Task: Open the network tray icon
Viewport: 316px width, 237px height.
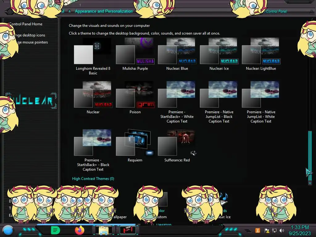Action: point(274,230)
